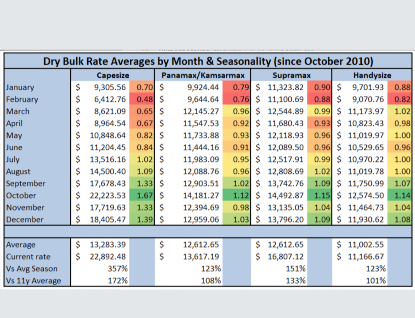Click the Dry Bulk Rate Averages title
Image resolution: width=415 pixels, height=318 pixels.
tap(208, 61)
